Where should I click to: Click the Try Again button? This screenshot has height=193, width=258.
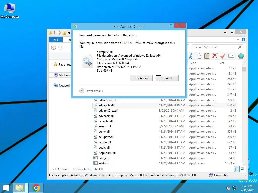(x=141, y=78)
